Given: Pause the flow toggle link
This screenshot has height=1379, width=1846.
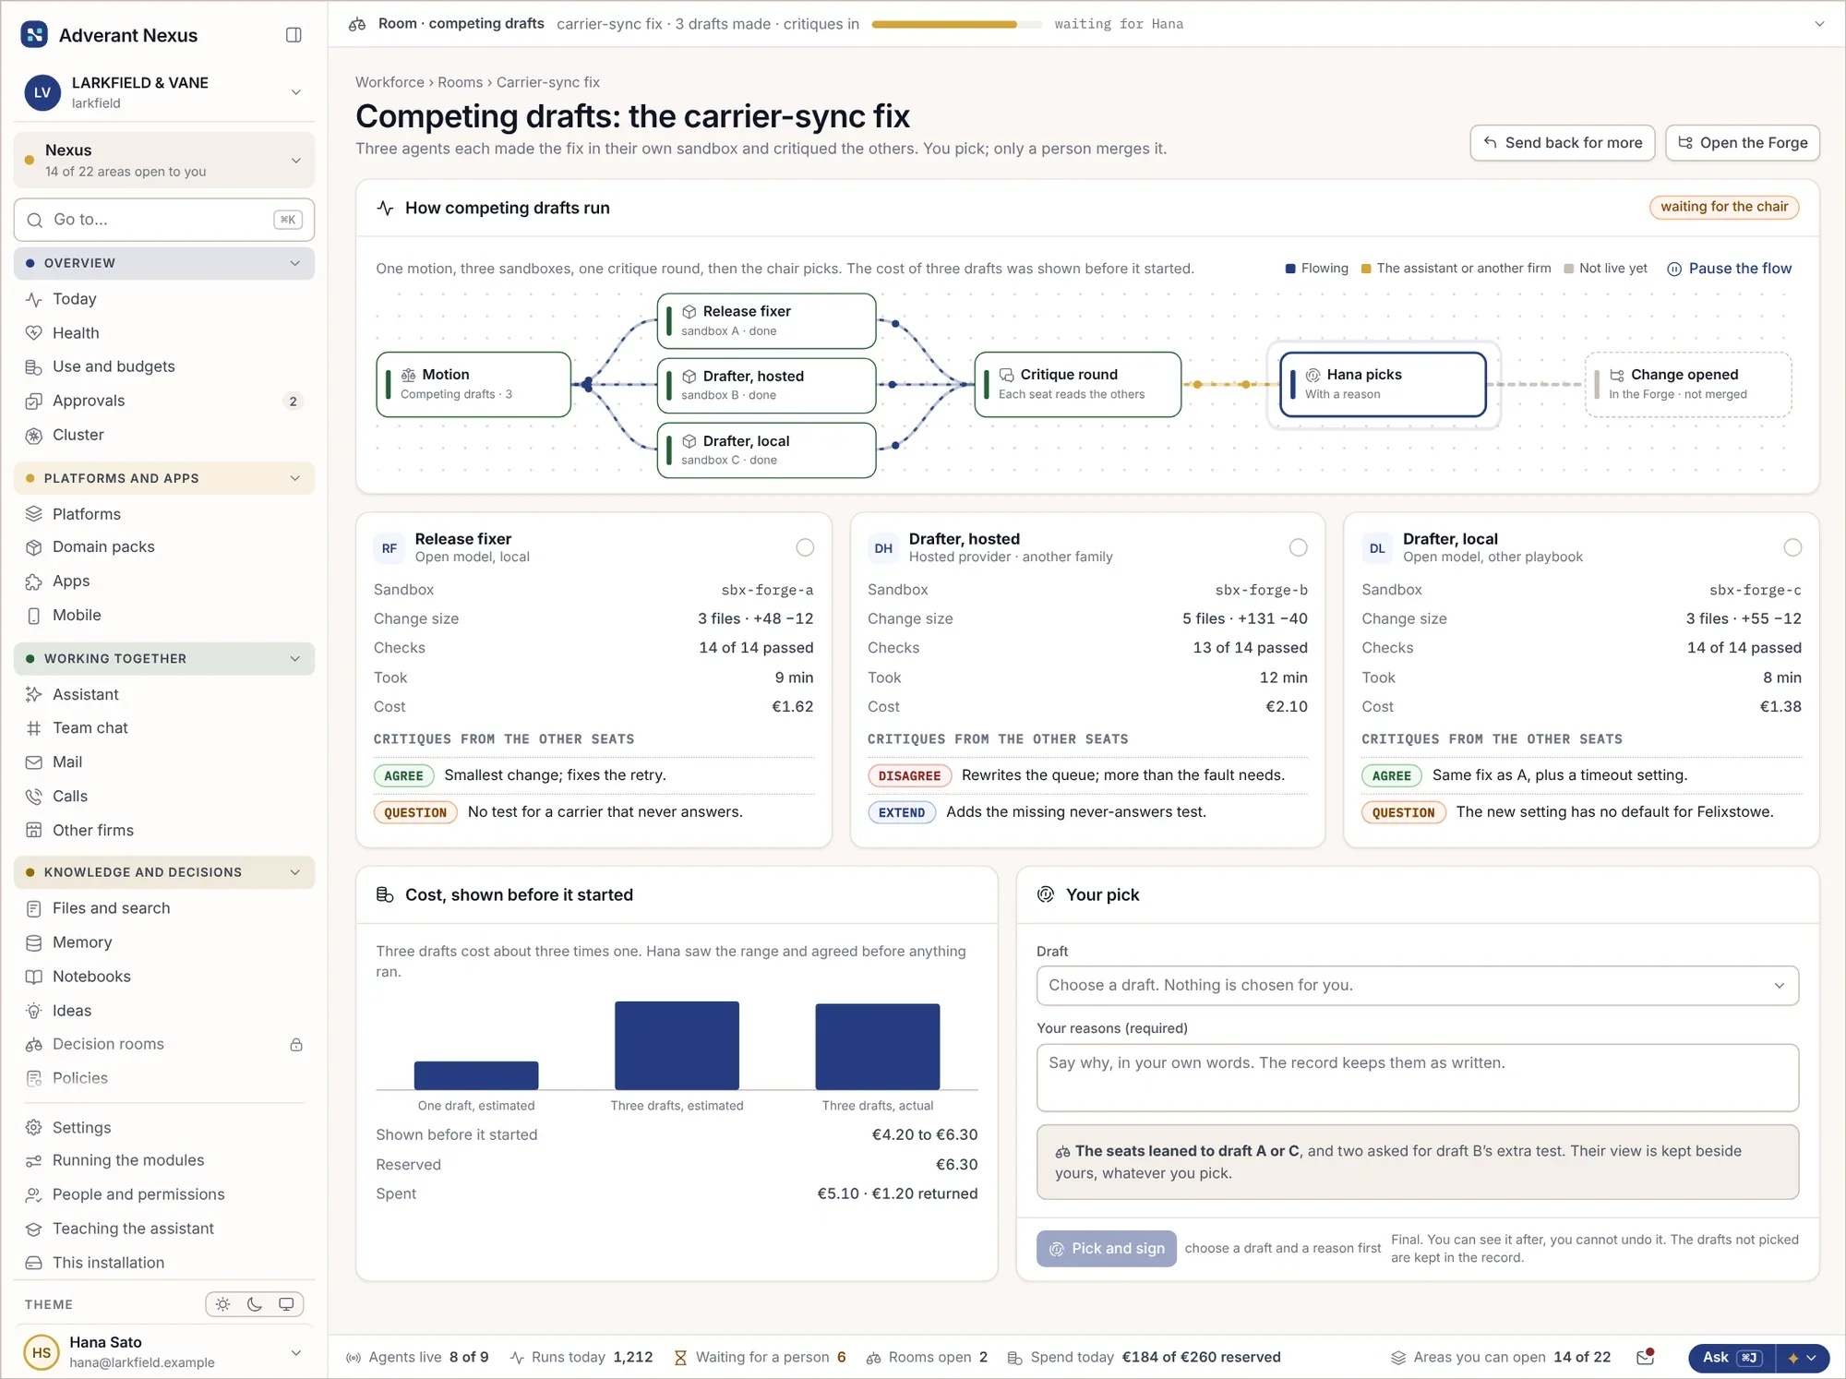Looking at the screenshot, I should (x=1730, y=269).
